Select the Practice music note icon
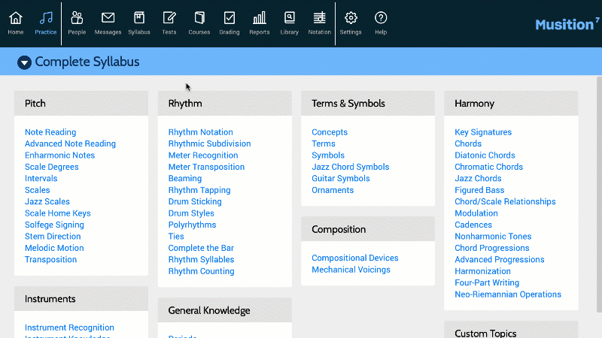This screenshot has width=602, height=338. coord(46,18)
